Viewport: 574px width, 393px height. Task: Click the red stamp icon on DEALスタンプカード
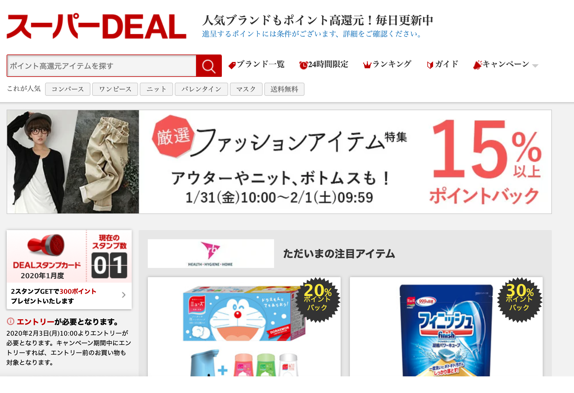[46, 245]
